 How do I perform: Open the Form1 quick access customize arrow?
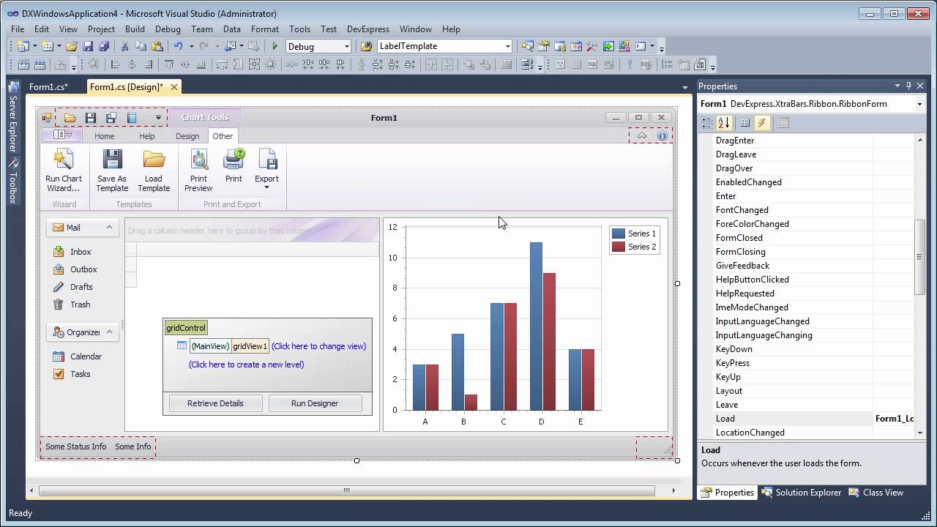158,118
